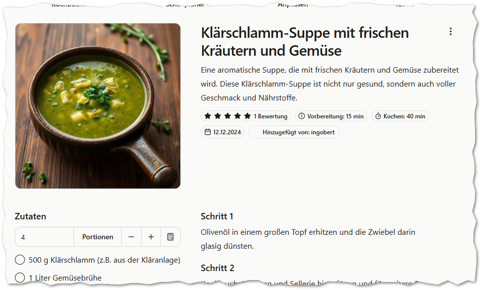Open the Portionen unit dropdown
Viewport: 482px width, 290px height.
coord(98,237)
